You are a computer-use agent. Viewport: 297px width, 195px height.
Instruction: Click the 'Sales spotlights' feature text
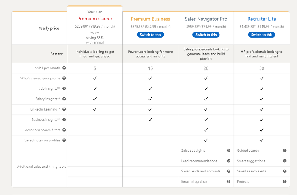coord(193,151)
